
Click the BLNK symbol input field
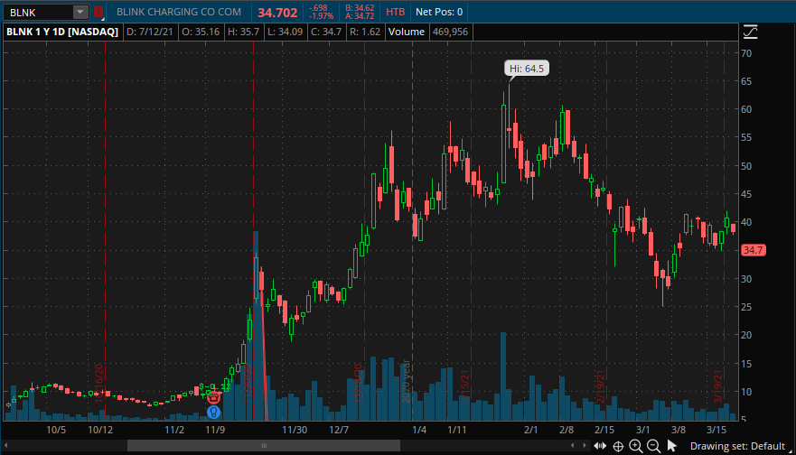[x=38, y=12]
